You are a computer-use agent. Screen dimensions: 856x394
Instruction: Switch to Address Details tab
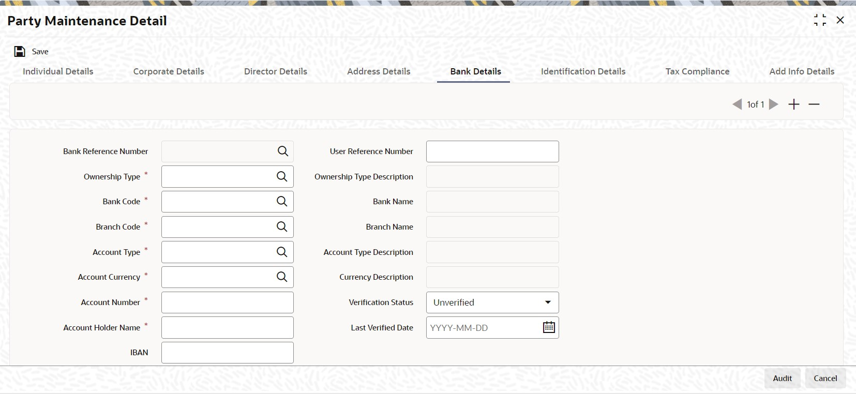click(x=379, y=71)
